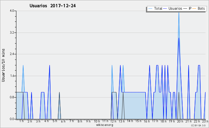Click the '18 h' x-axis label
Image resolution: width=209 pixels, height=128 pixels.
coord(163,121)
